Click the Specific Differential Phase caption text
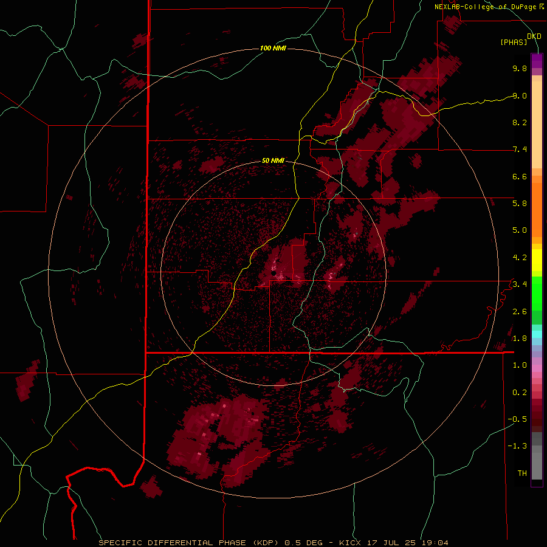Viewport: 547px width, 547px height. (273, 543)
